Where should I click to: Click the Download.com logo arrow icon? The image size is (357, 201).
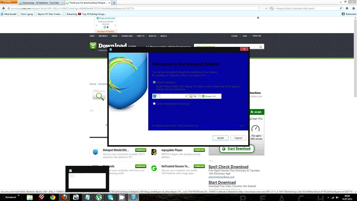coord(93,46)
